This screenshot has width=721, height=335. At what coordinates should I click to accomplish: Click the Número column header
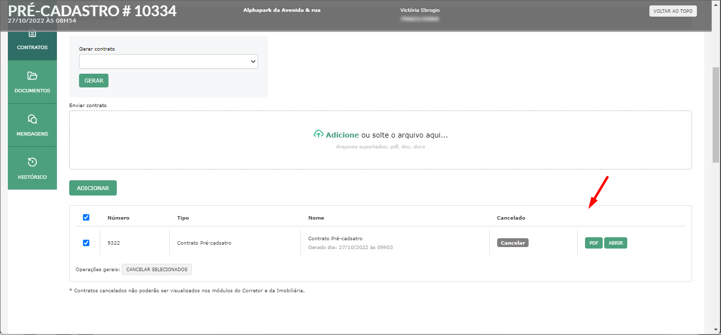pos(118,218)
